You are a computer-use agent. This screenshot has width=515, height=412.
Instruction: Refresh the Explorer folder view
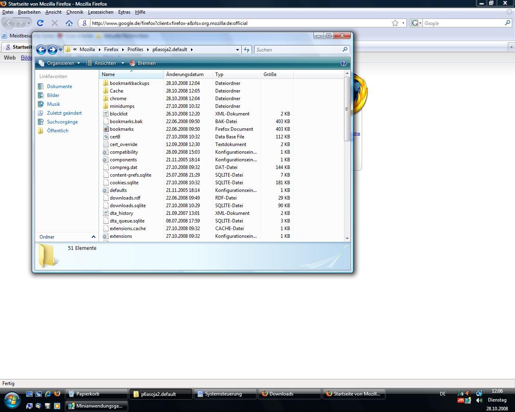tap(247, 49)
